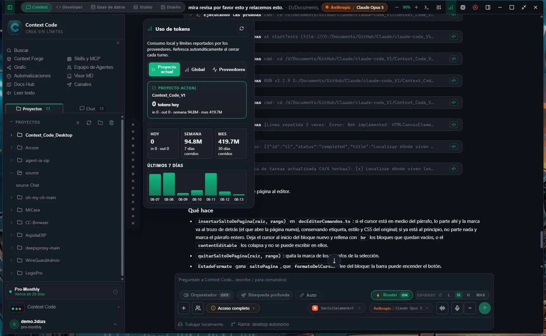Open the code view icon on the startTests error row
Viewport: 546px width, 336px height.
(454, 36)
